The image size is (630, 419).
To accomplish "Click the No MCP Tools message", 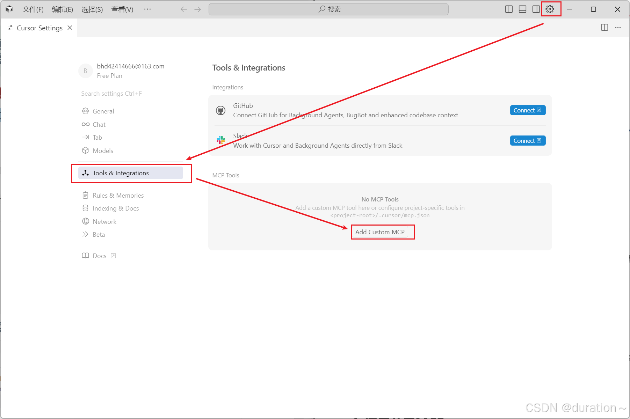I will point(380,199).
